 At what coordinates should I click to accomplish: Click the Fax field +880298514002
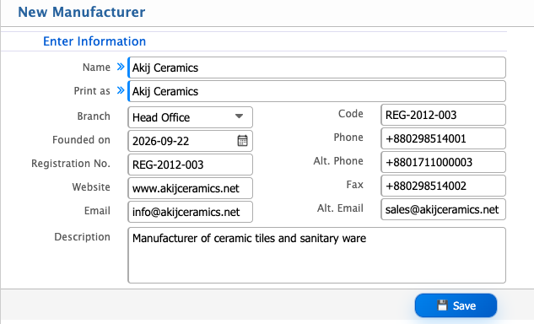click(443, 186)
